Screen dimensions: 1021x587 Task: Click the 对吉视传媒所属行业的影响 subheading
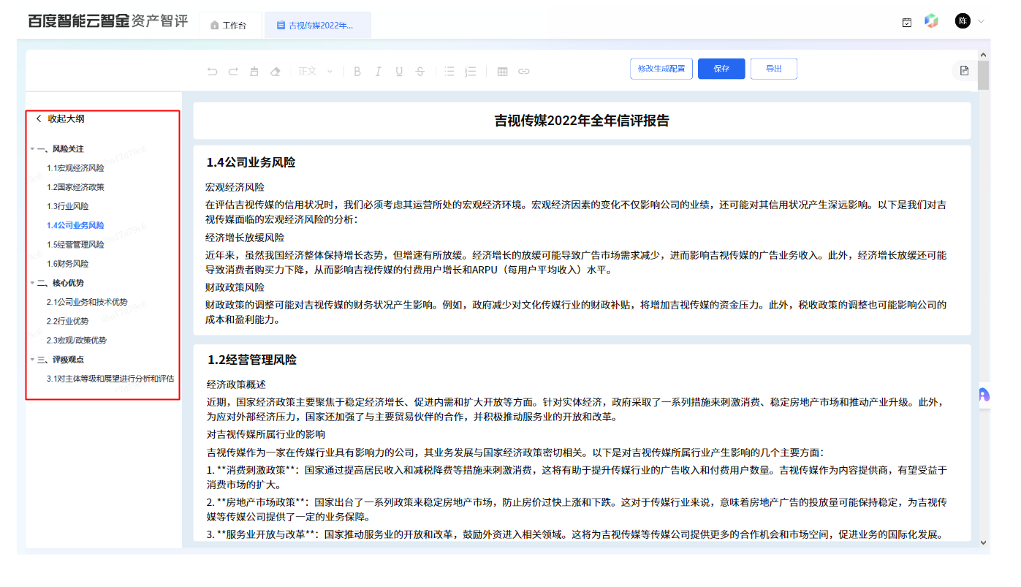(x=266, y=434)
